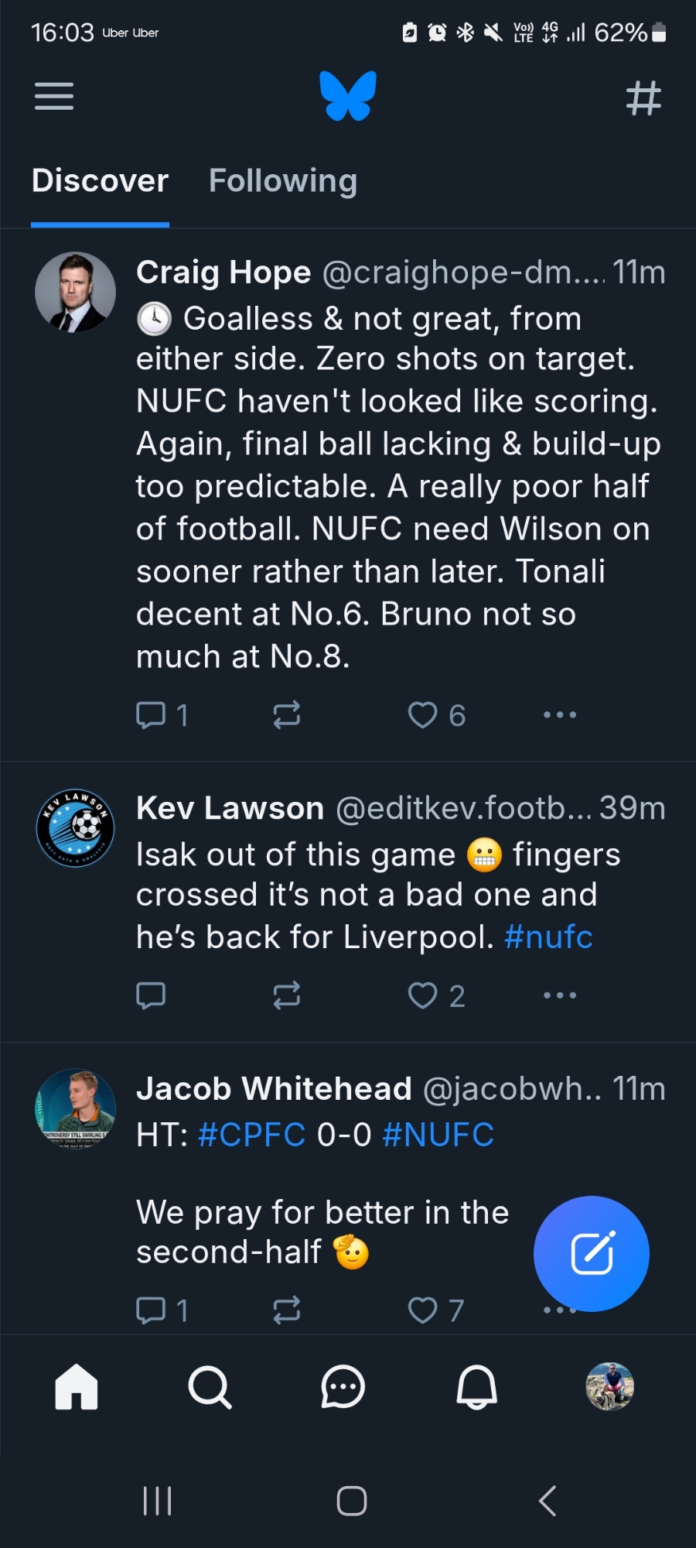Open Craig Hope's profile avatar
The image size is (696, 1548).
pos(76,293)
